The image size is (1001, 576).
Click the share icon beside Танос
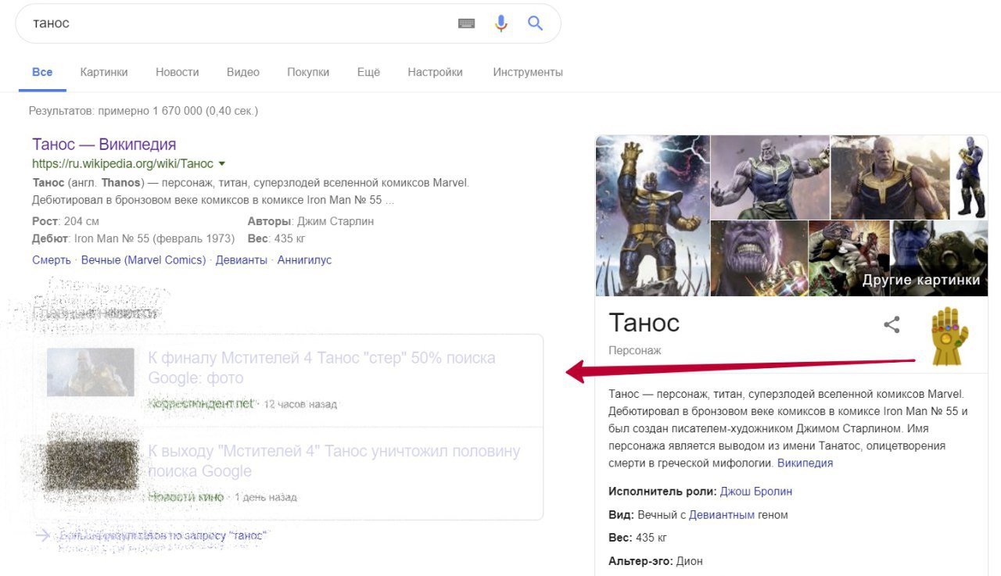tap(892, 325)
